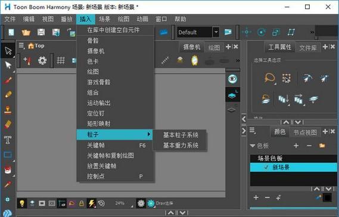
Task: Expand the camera toolbar overflow chevron
Action: tap(238, 61)
